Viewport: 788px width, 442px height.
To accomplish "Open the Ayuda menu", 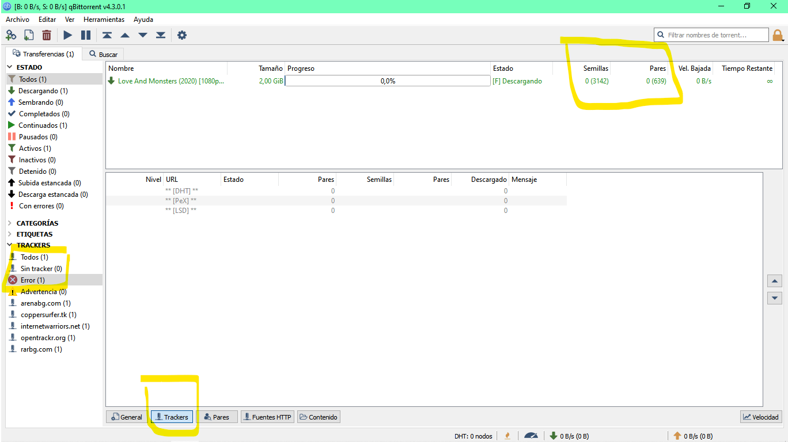I will [143, 20].
